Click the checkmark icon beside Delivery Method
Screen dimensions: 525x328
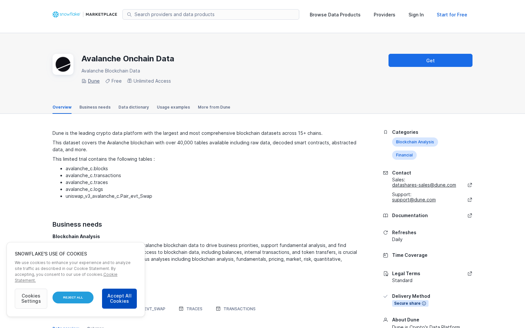click(386, 296)
